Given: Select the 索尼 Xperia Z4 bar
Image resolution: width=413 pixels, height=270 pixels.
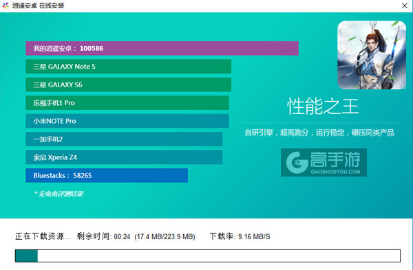Looking at the screenshot, I should coord(124,157).
